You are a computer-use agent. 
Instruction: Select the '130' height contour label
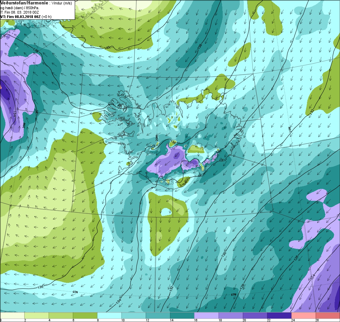224,254
